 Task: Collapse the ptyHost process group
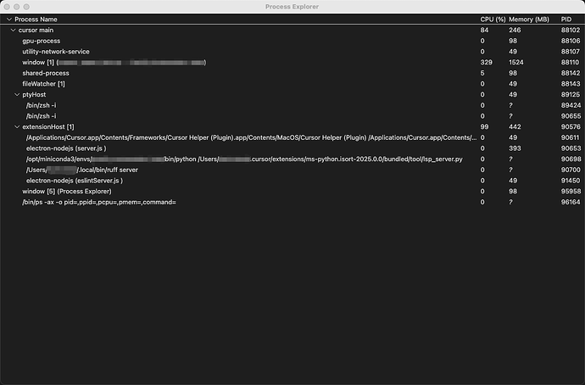[x=17, y=94]
